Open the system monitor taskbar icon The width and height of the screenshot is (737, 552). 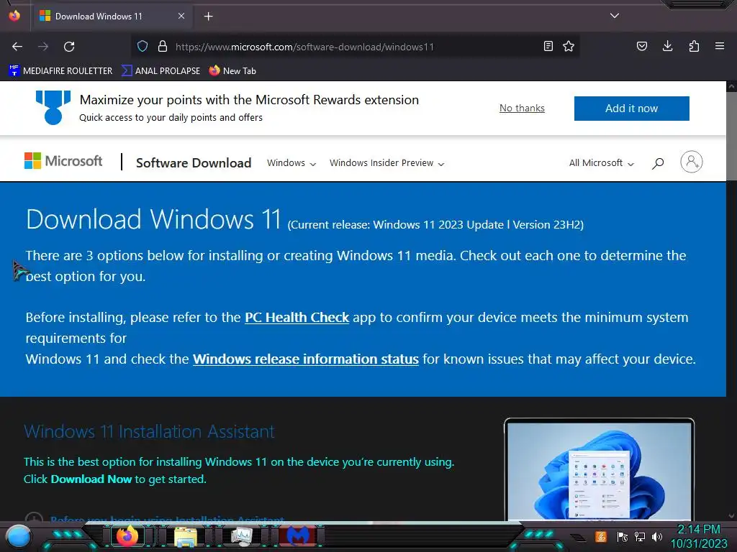[242, 536]
